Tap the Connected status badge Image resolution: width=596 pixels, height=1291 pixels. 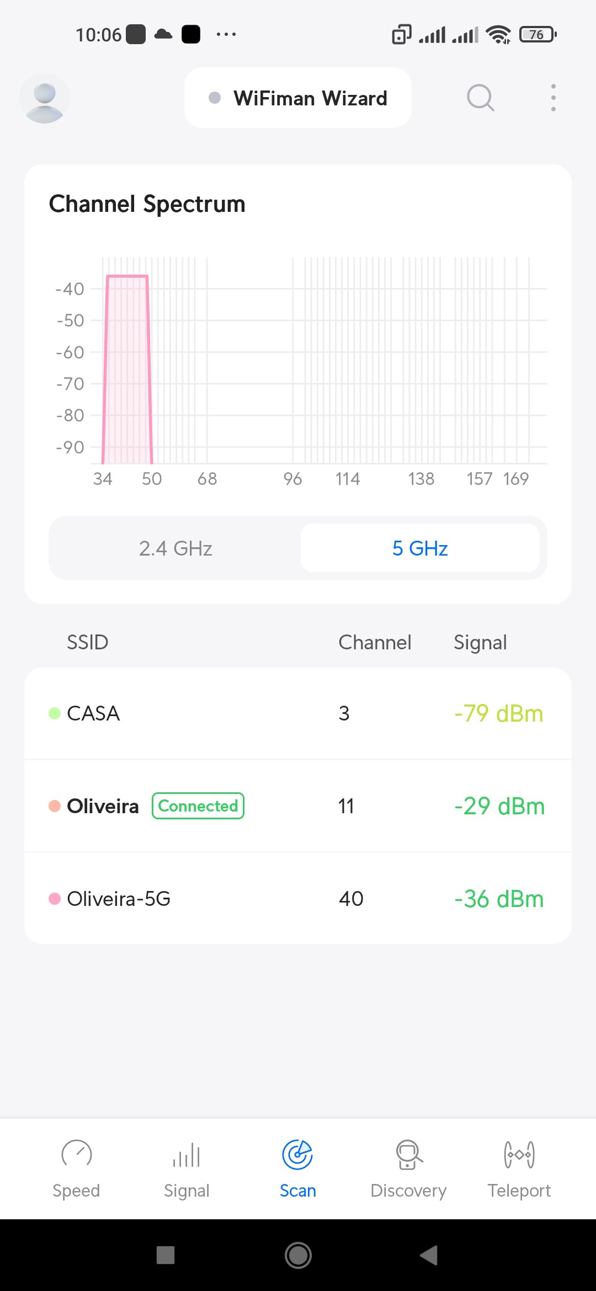198,806
